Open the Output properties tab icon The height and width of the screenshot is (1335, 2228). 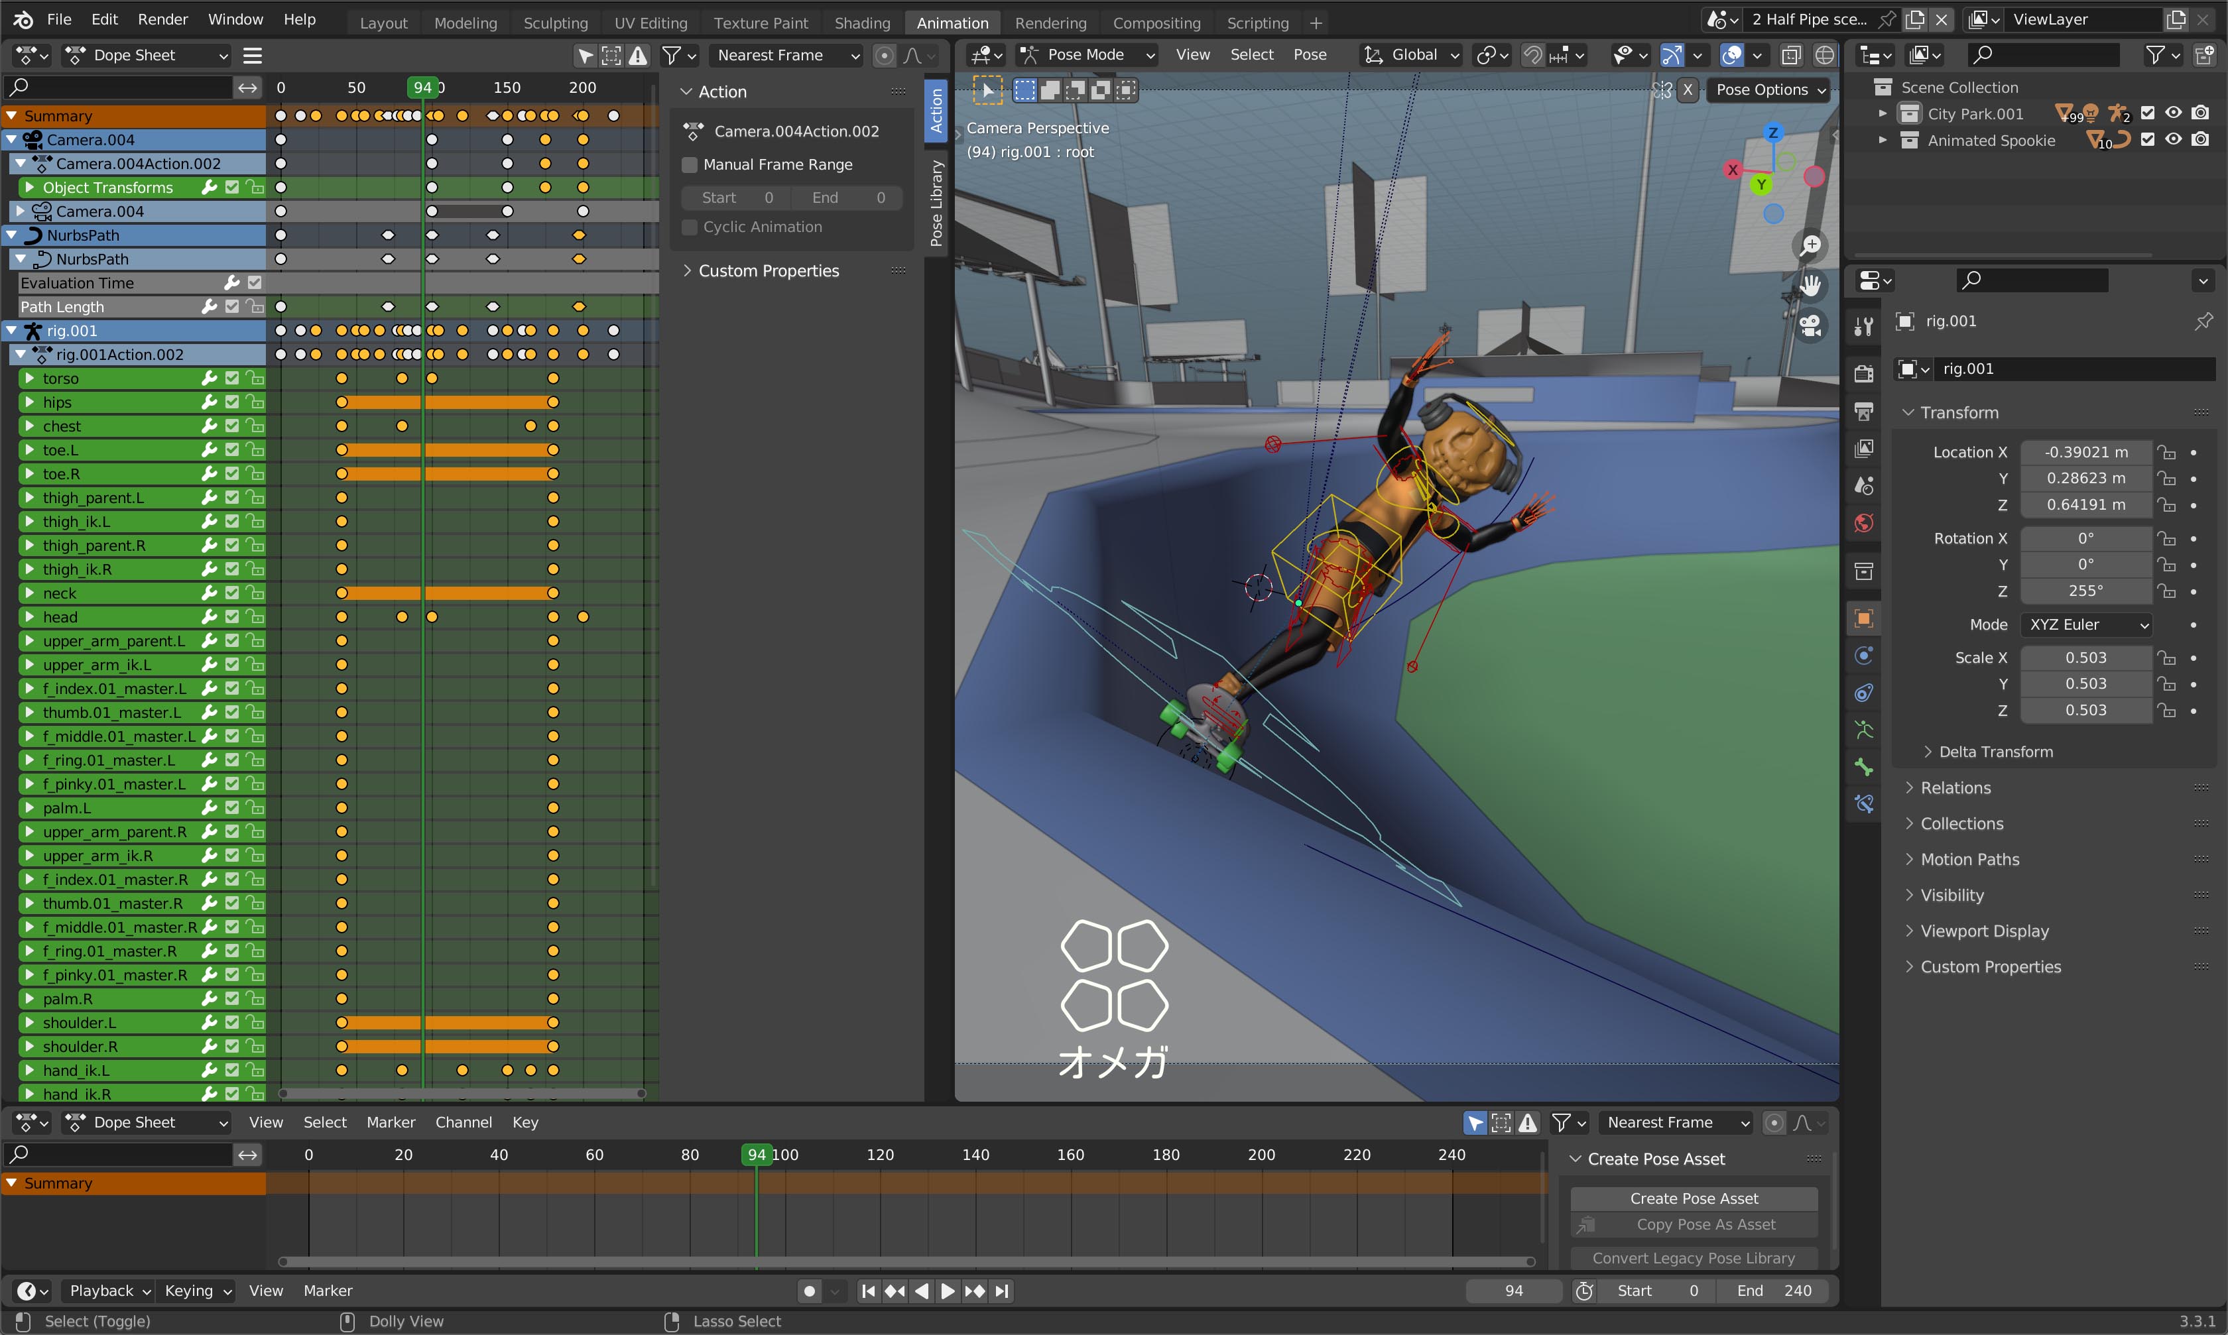1863,411
